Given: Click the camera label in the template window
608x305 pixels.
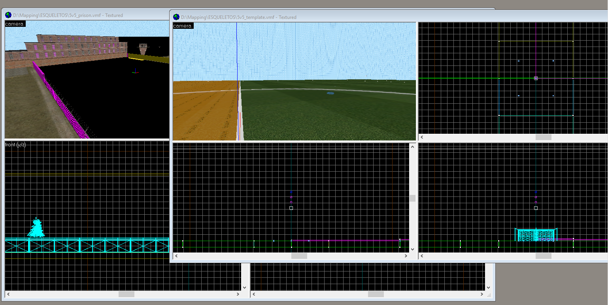Looking at the screenshot, I should click(183, 26).
